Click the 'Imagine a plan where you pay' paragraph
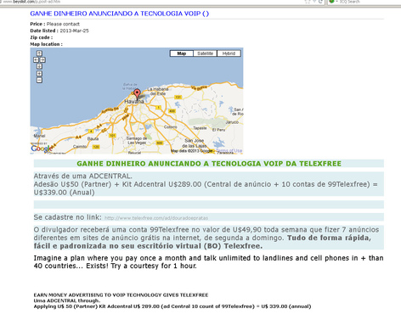The image size is (401, 314). point(208,262)
